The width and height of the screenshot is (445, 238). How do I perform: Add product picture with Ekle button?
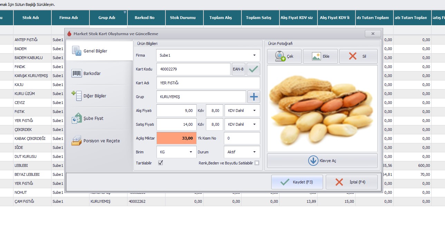[x=320, y=56]
